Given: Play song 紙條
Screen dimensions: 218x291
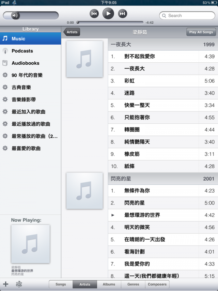Looking at the screenshot, I should coord(163,166).
